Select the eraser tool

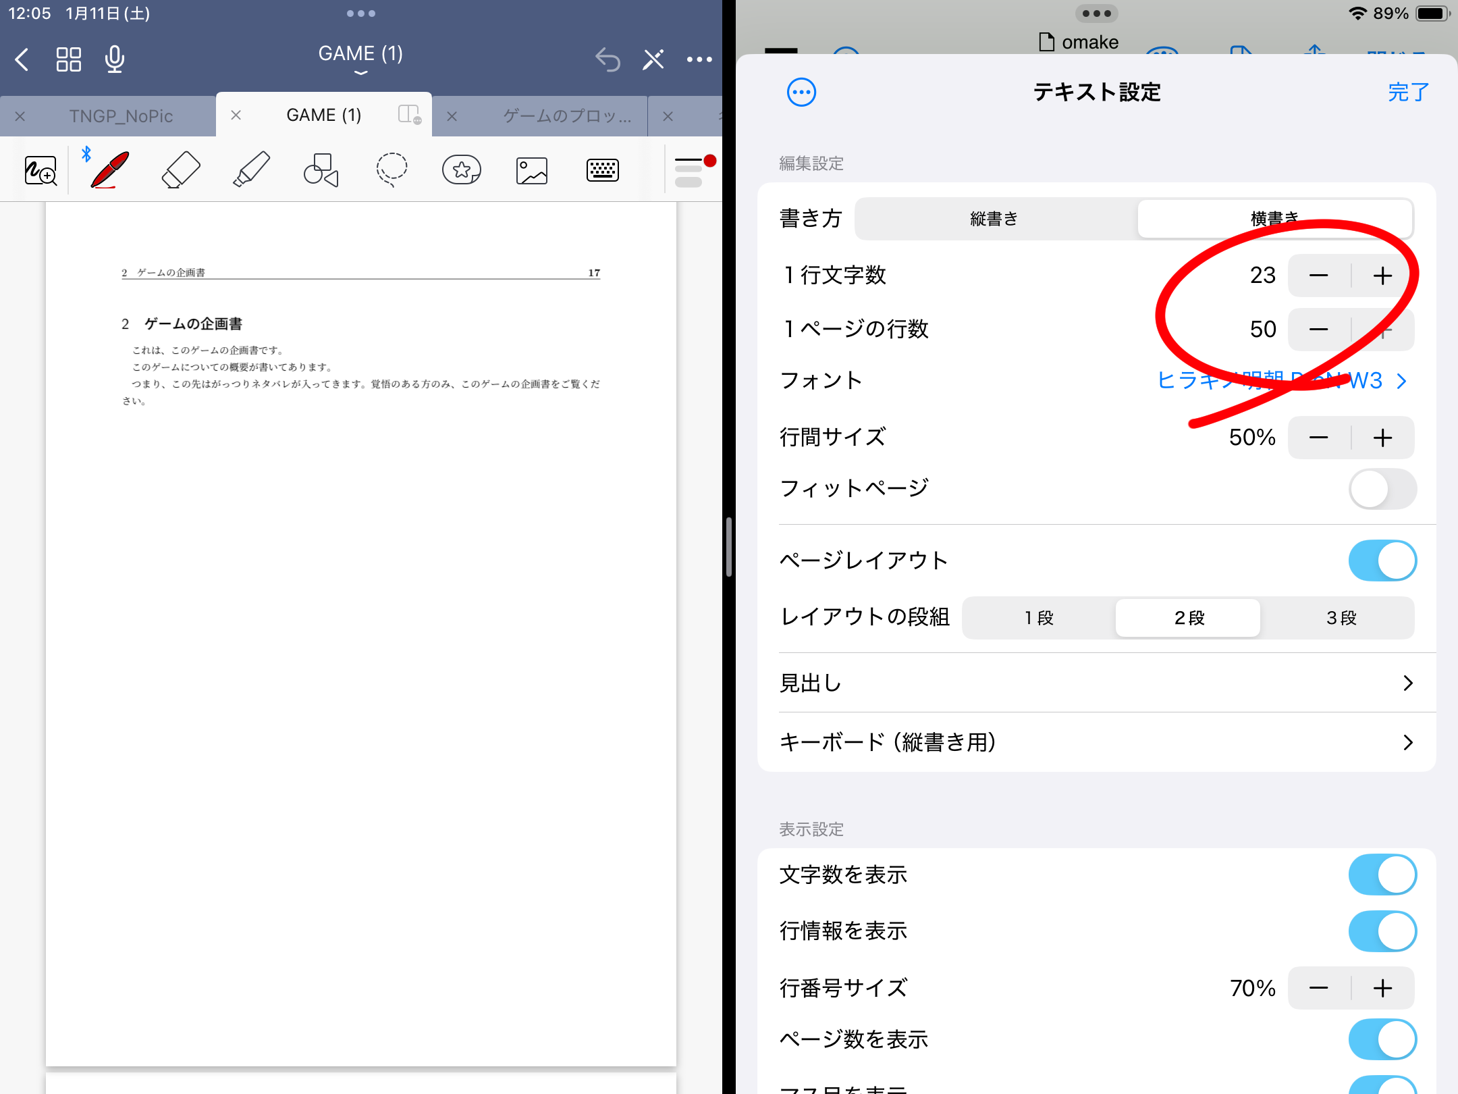[181, 170]
